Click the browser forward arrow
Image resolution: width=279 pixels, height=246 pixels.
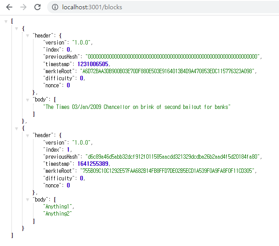23,7
